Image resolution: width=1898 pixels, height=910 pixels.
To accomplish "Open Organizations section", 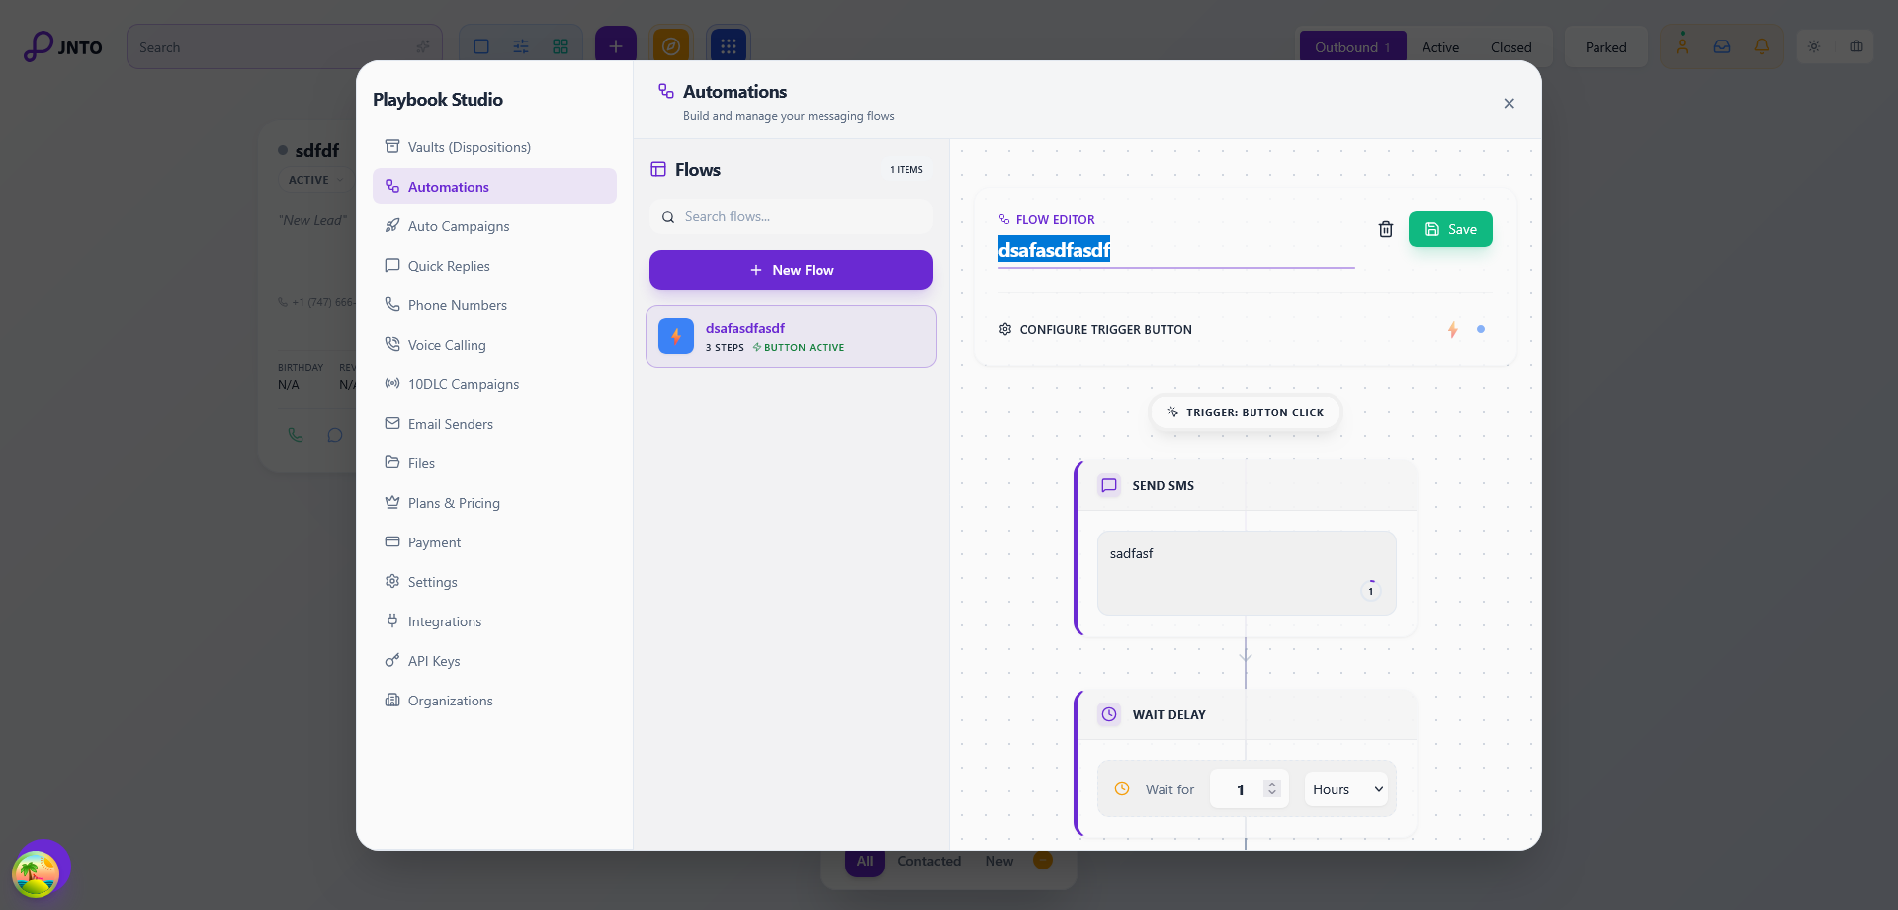I will pos(494,701).
